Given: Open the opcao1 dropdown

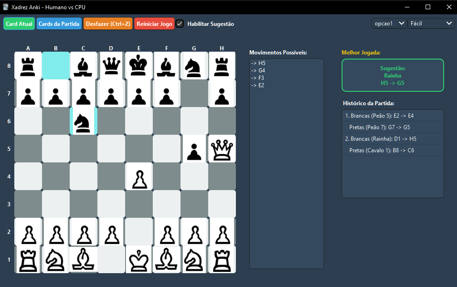Looking at the screenshot, I should click(x=389, y=23).
